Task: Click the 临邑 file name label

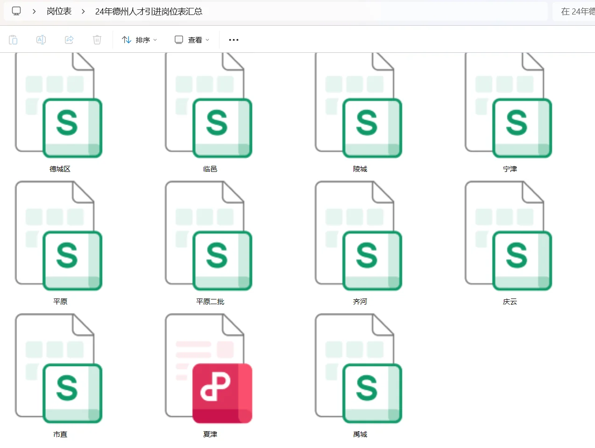Action: [210, 169]
